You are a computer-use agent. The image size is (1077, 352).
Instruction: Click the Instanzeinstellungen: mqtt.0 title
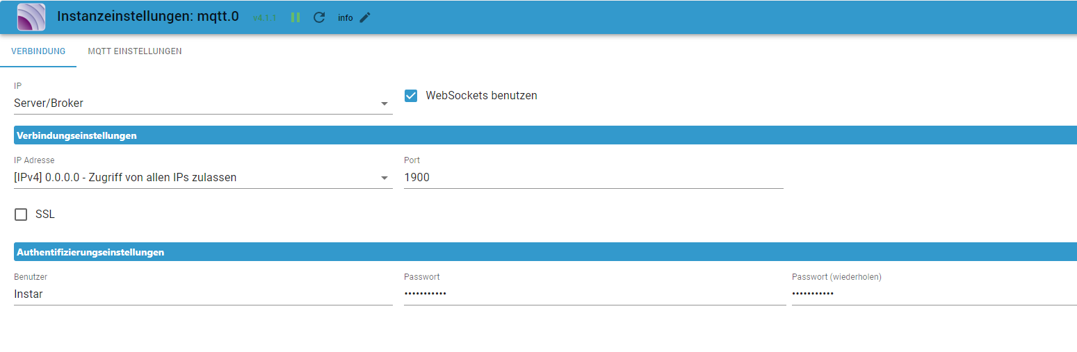click(x=148, y=16)
